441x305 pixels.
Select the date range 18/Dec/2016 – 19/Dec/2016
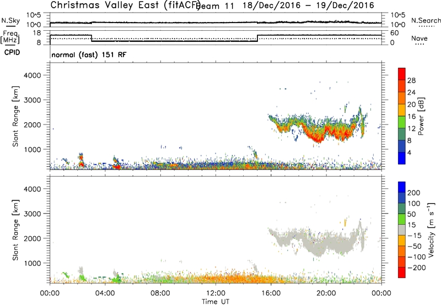click(x=308, y=5)
